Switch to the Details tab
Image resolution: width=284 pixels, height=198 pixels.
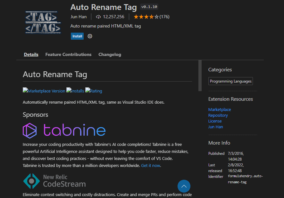coord(31,54)
